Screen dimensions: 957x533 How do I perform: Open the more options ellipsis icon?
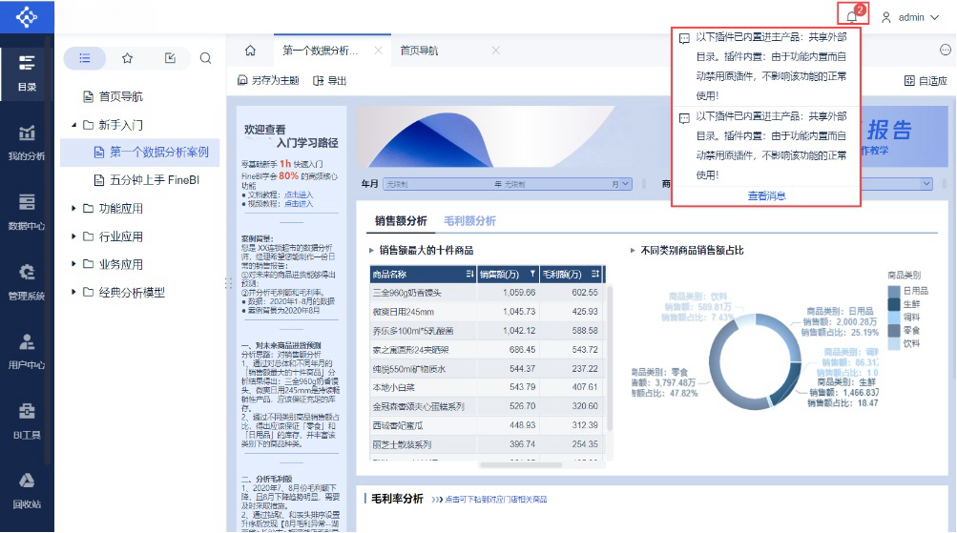pos(946,50)
